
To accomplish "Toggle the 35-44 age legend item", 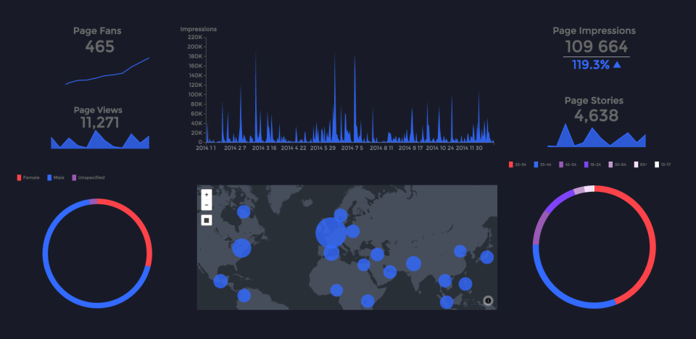I will (542, 164).
